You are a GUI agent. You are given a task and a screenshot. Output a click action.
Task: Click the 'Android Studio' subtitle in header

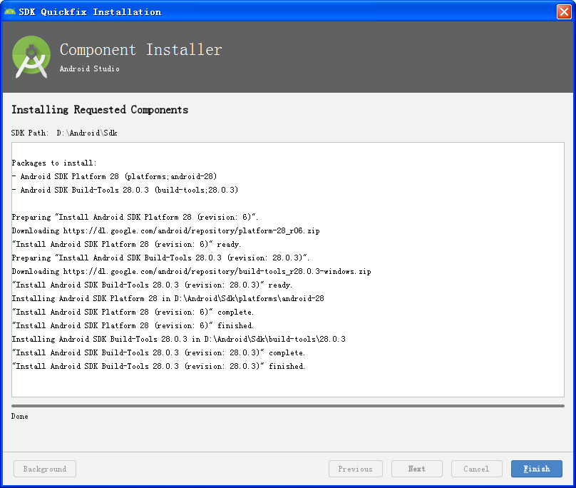coord(90,68)
